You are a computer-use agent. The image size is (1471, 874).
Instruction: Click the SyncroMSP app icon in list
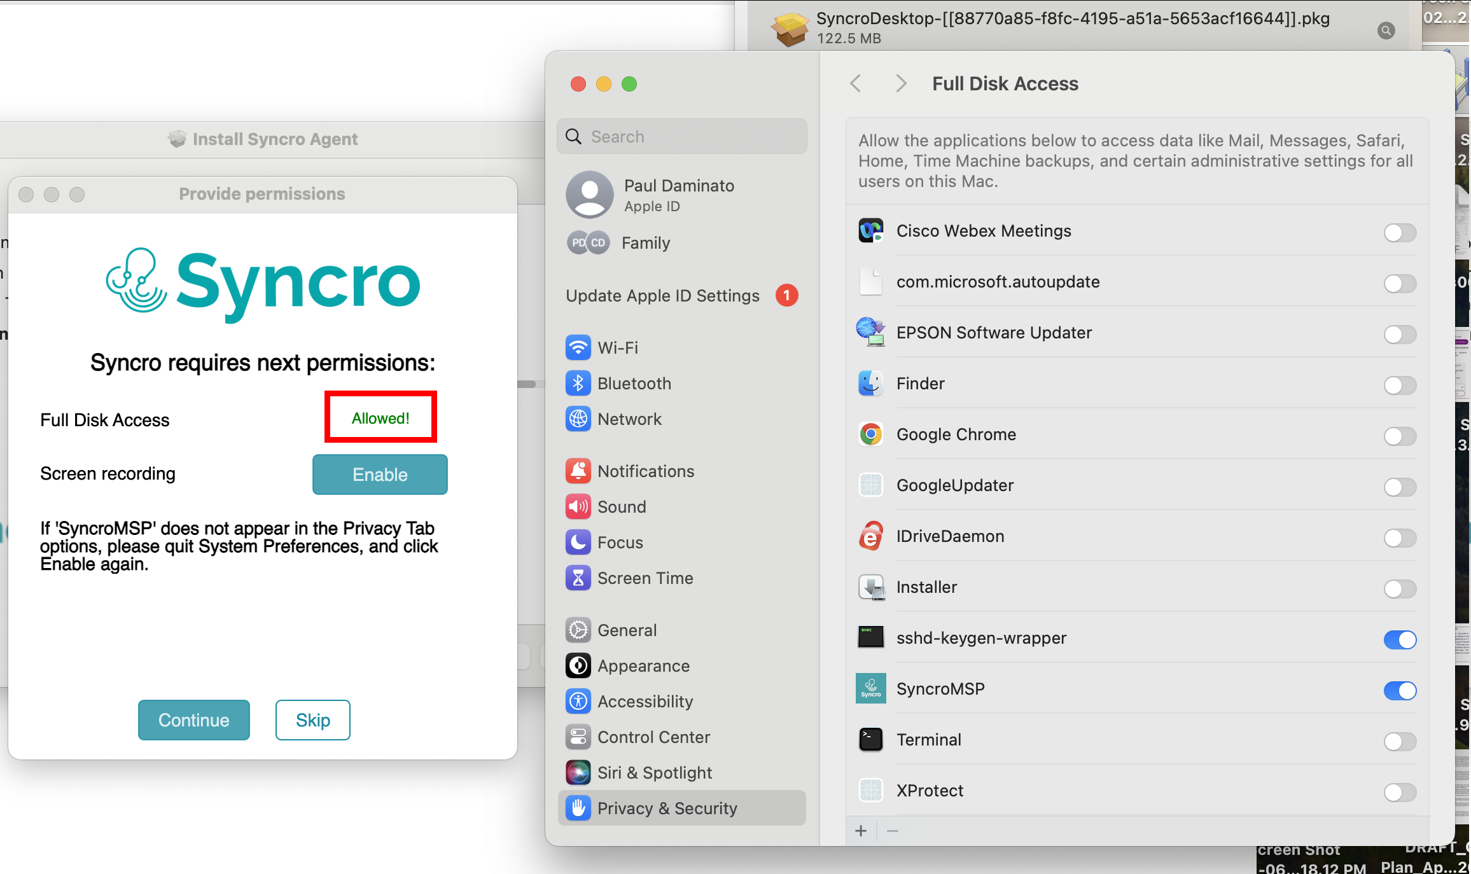[871, 689]
